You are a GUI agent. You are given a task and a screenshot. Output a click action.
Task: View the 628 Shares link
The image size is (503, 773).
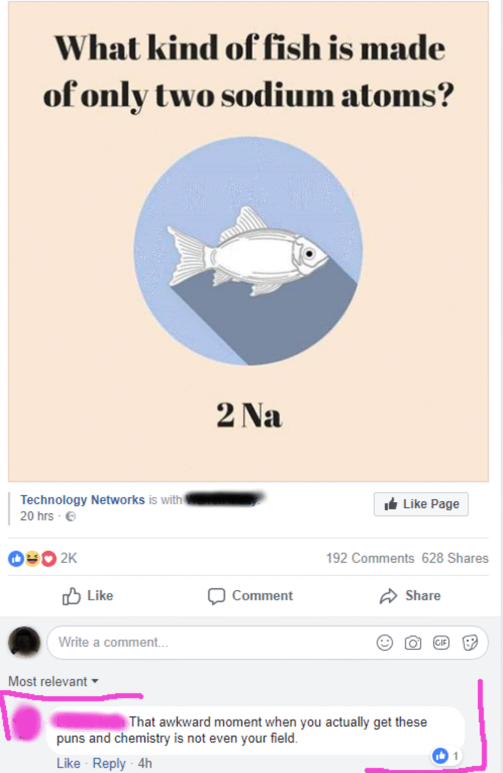click(x=455, y=558)
